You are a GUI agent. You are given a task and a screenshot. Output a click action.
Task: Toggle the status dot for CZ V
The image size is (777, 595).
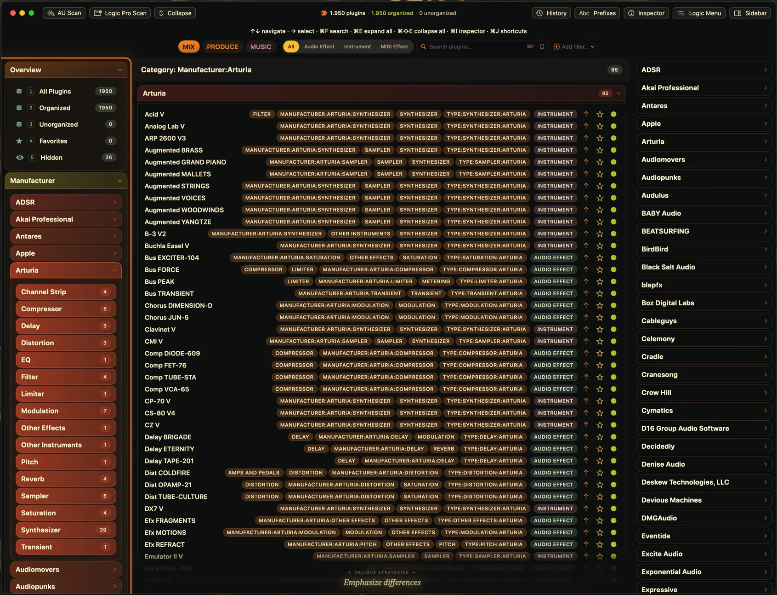click(613, 425)
